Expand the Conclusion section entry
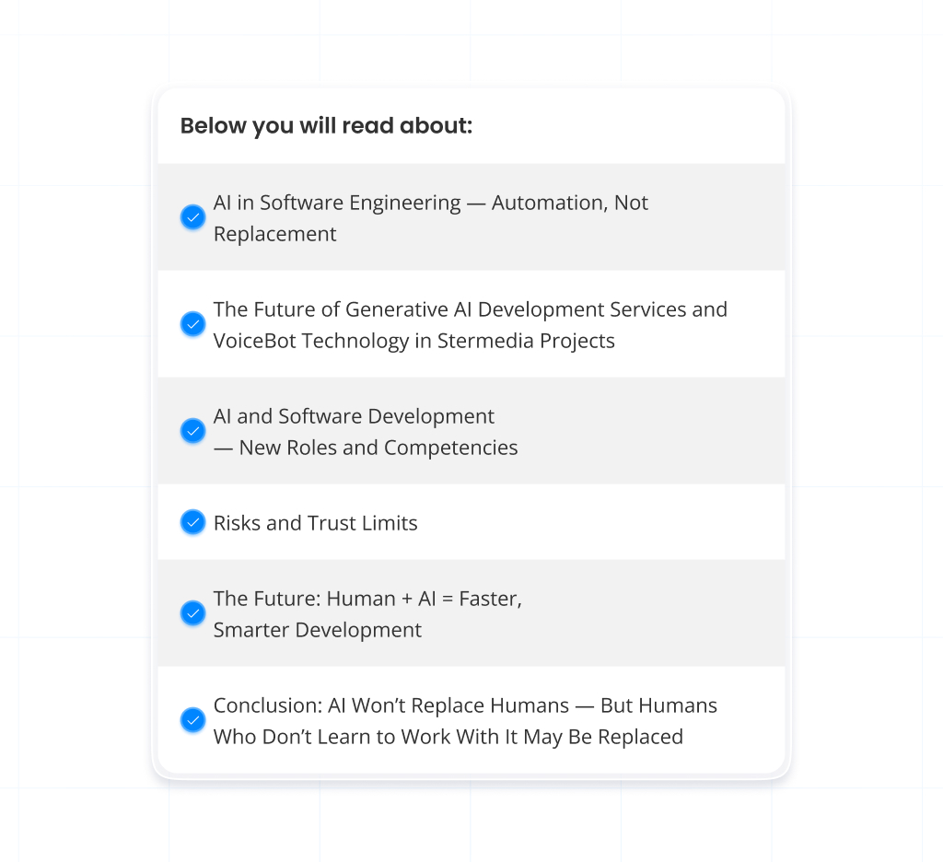This screenshot has width=943, height=862. [465, 720]
